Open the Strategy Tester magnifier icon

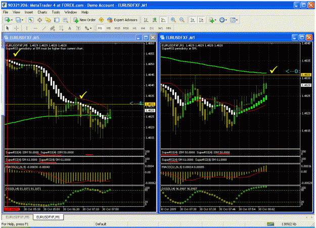65,20
